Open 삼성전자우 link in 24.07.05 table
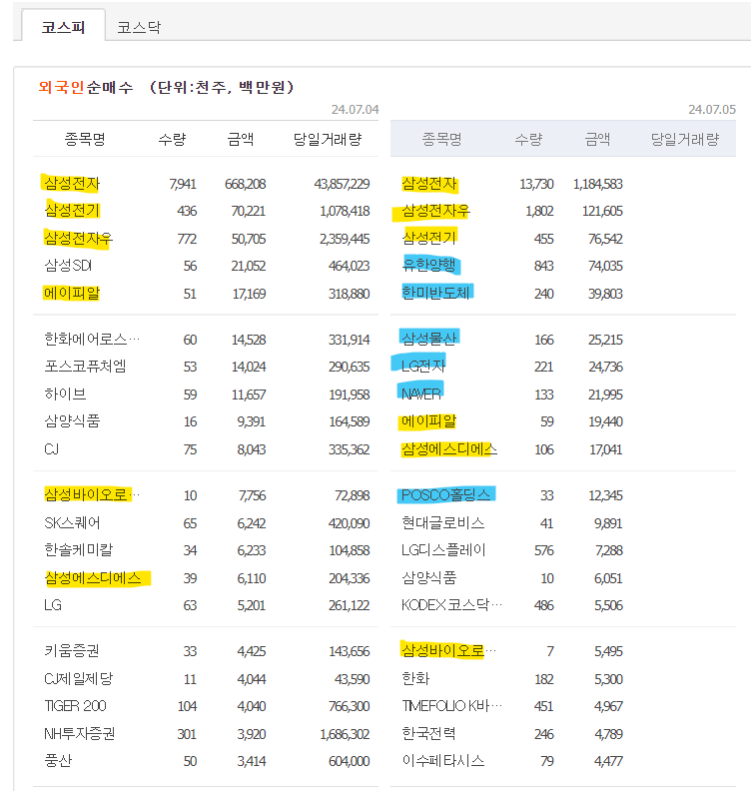The height and width of the screenshot is (791, 751). click(x=435, y=211)
